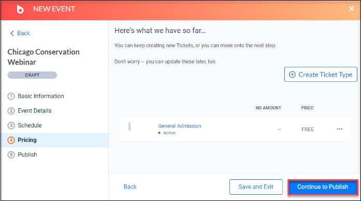Click the step 1 circle icon
The width and height of the screenshot is (361, 201).
click(11, 96)
